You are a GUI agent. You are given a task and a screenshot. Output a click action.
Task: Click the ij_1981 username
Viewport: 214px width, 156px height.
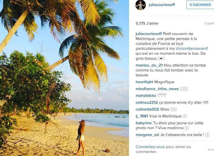(142, 116)
